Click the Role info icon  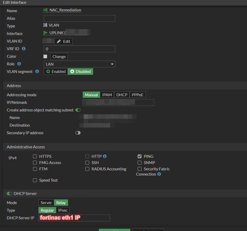pyautogui.click(x=20, y=64)
